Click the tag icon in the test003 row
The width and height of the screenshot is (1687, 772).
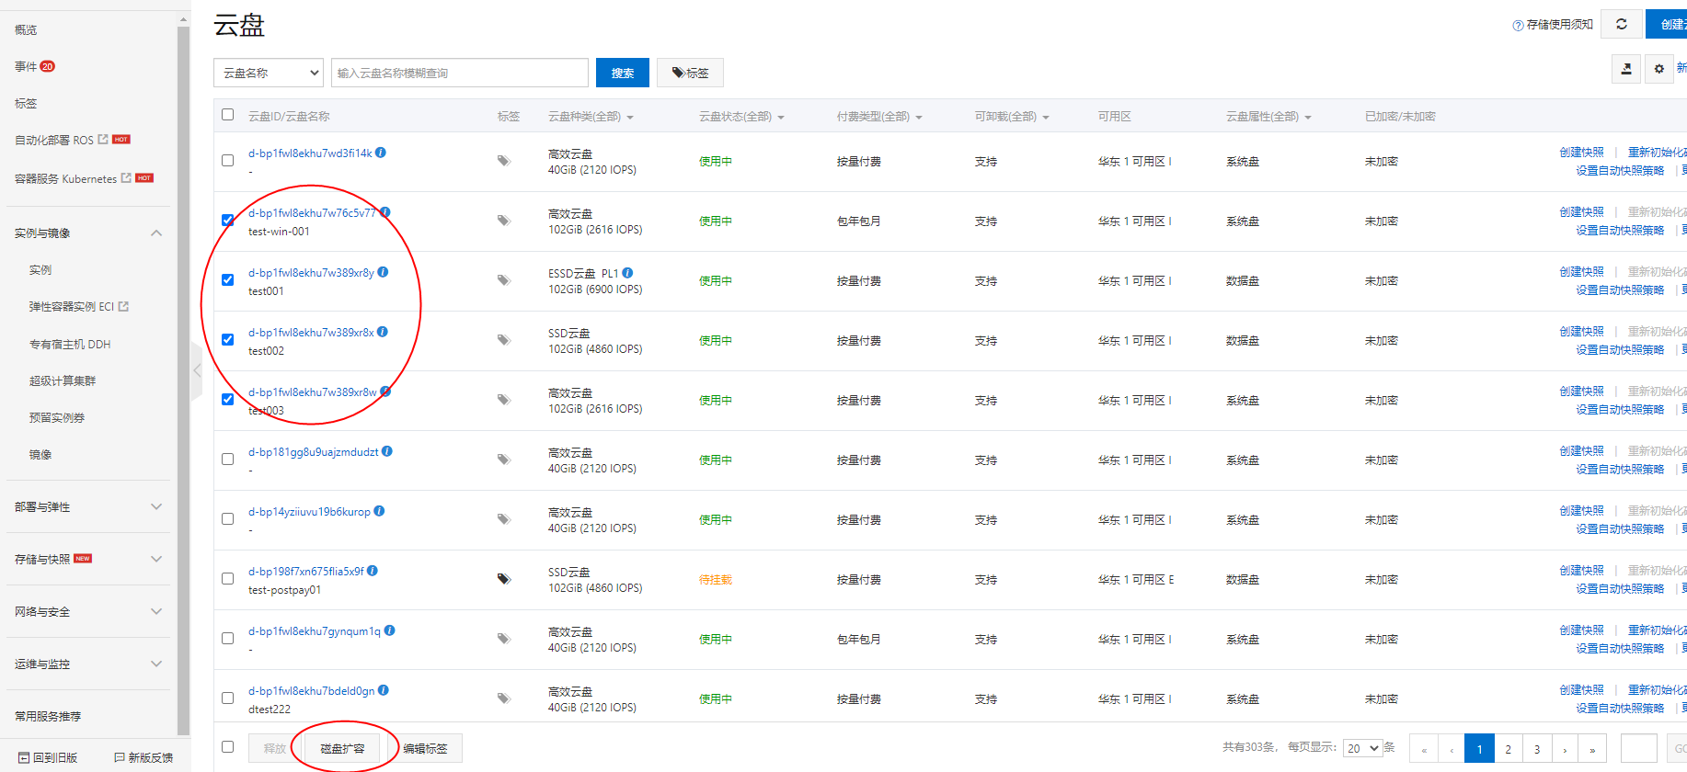504,400
